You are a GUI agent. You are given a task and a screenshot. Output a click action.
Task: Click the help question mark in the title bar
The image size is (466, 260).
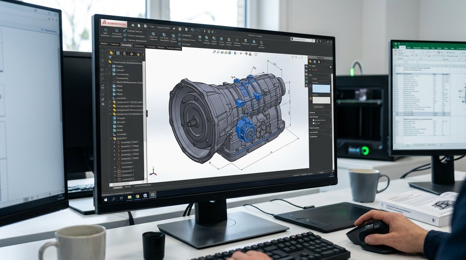point(320,41)
